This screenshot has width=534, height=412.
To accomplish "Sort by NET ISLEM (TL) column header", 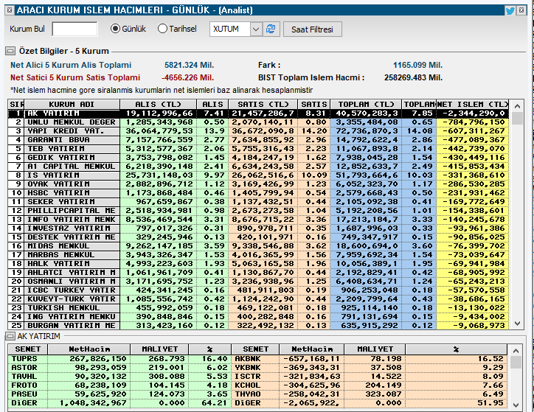I will (473, 104).
